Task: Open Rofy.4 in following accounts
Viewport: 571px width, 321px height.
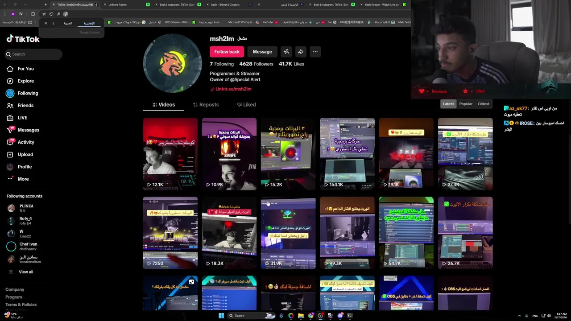Action: [20, 221]
